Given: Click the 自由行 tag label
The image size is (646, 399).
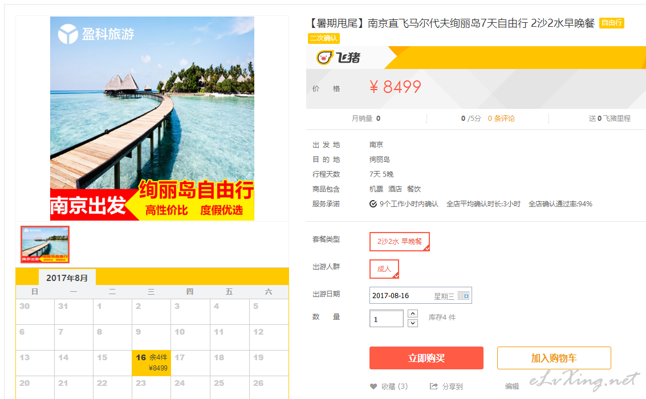Looking at the screenshot, I should tap(612, 23).
